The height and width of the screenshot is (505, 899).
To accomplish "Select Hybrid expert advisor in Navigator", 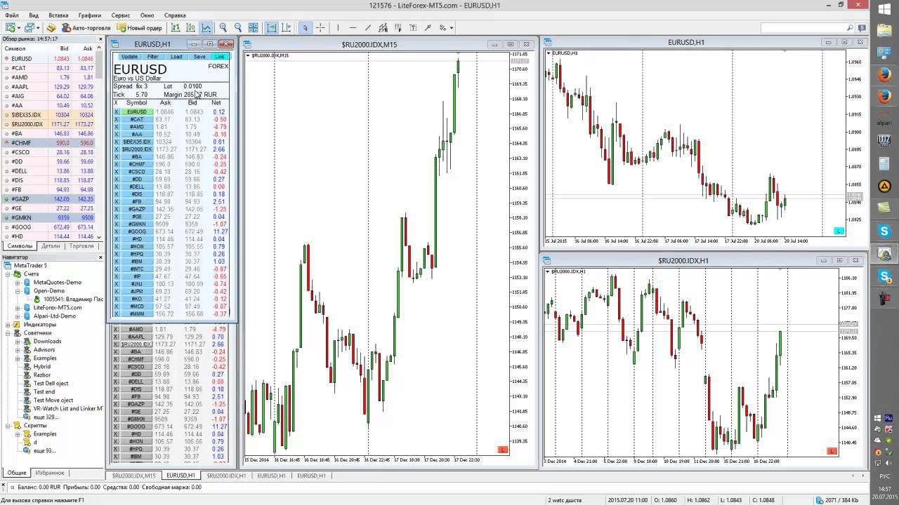I will 42,367.
